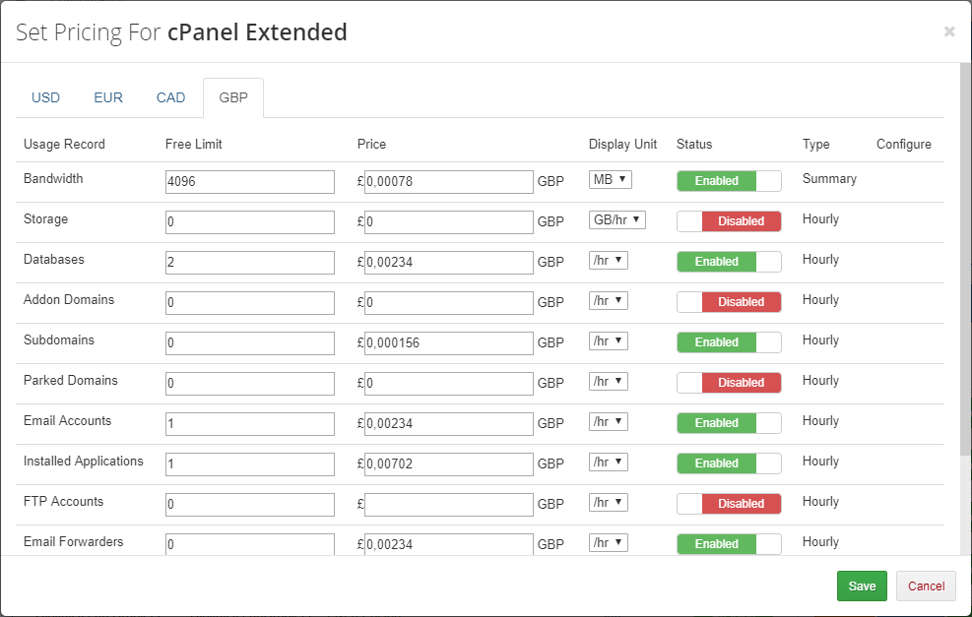Disable the Databases status toggle
The width and height of the screenshot is (972, 617).
[x=729, y=262]
